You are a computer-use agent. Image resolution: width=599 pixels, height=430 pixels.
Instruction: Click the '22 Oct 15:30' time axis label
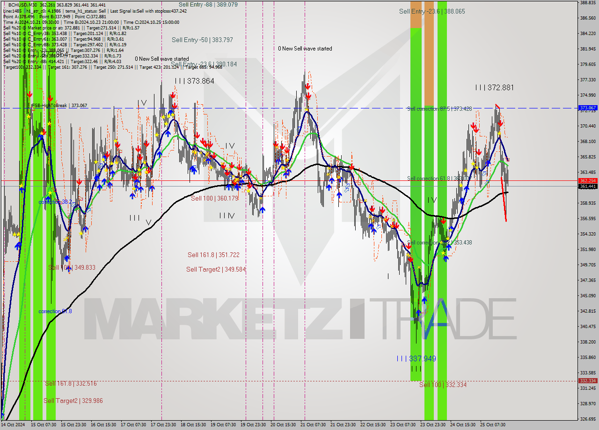(x=373, y=425)
